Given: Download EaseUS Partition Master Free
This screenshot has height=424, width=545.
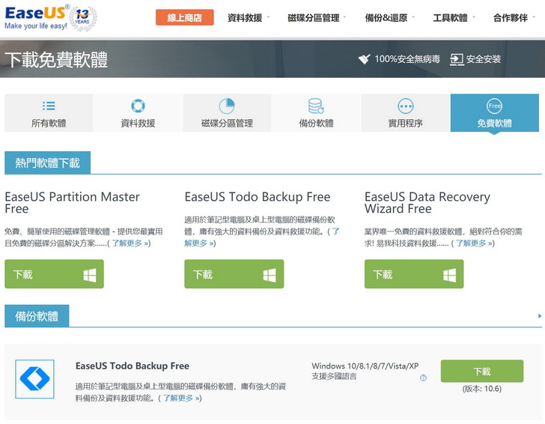Looking at the screenshot, I should click(x=54, y=274).
